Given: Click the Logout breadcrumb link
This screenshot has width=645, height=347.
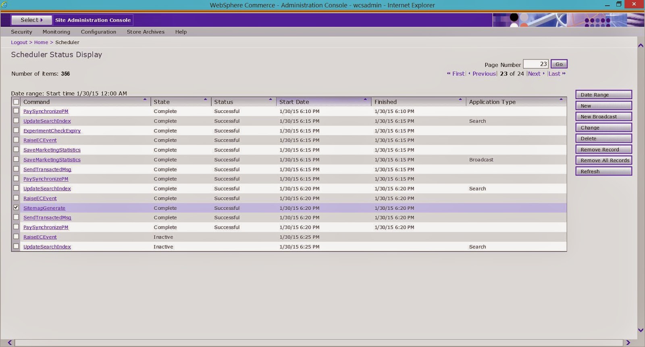Looking at the screenshot, I should [x=19, y=42].
